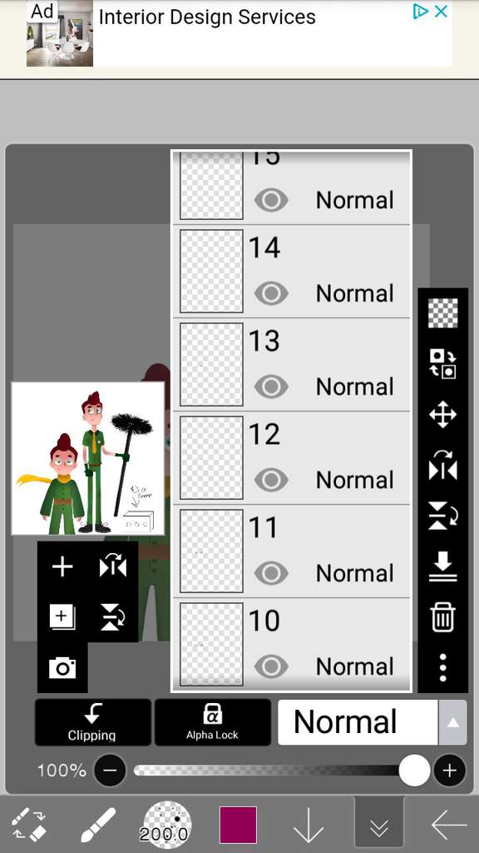Tap the merge layer down icon
479x853 pixels.
click(x=442, y=566)
